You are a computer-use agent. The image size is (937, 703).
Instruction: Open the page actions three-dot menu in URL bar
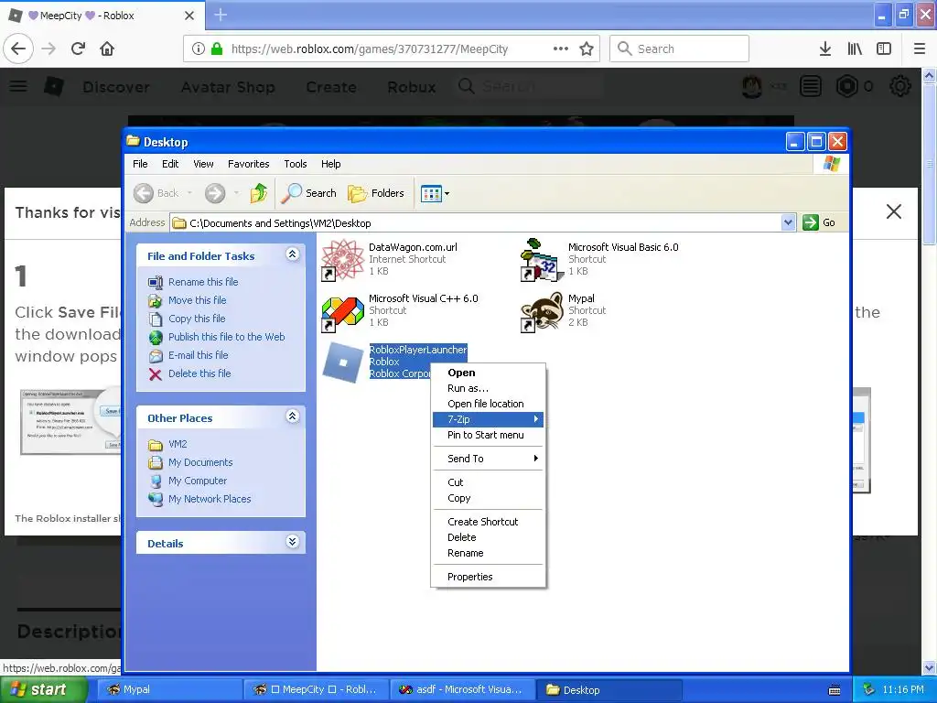(x=561, y=49)
